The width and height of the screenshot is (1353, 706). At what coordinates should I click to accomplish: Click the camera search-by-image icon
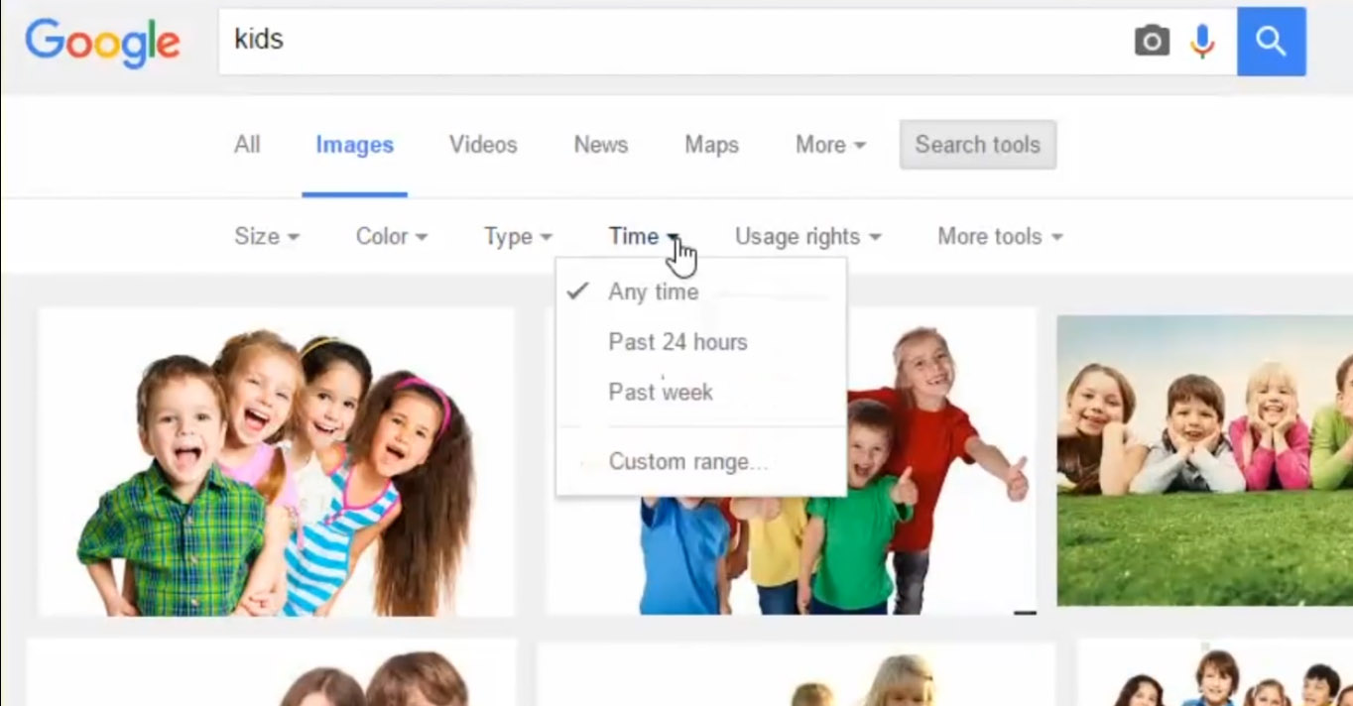pyautogui.click(x=1152, y=41)
